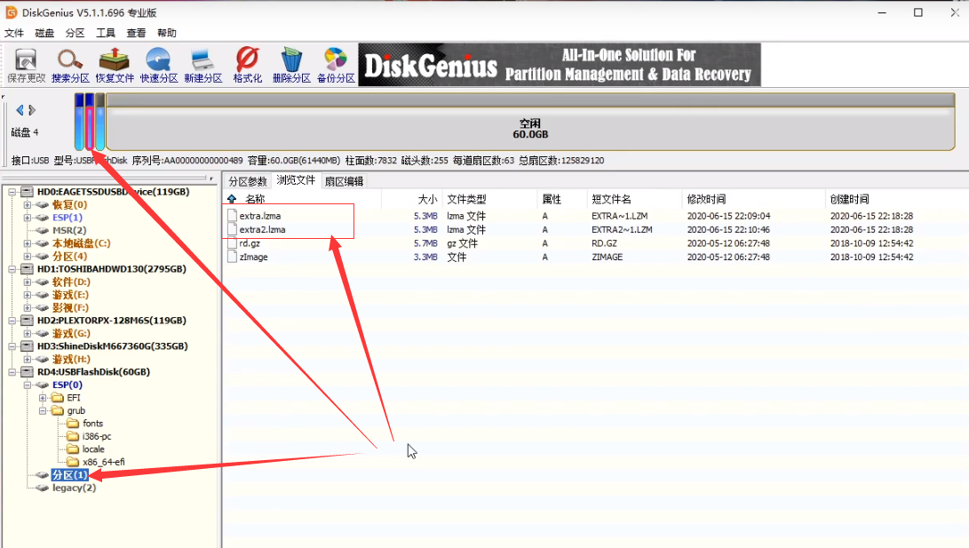Expand the 恢复(0) partition node
The width and height of the screenshot is (969, 548).
tap(28, 204)
